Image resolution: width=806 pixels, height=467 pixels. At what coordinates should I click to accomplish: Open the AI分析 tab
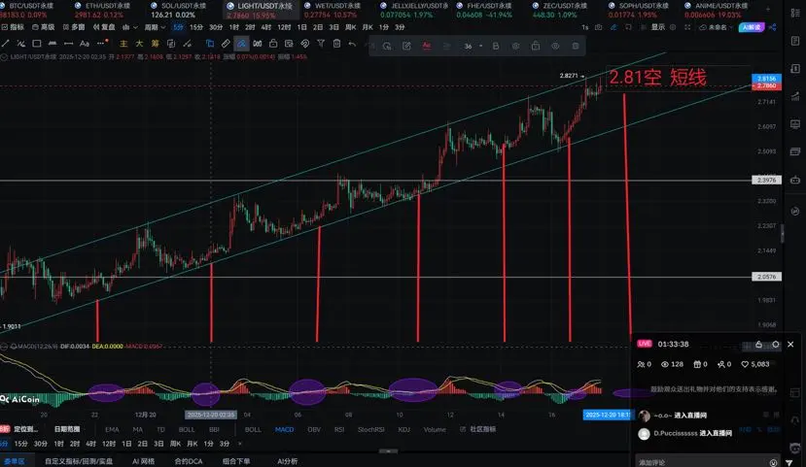tap(288, 461)
